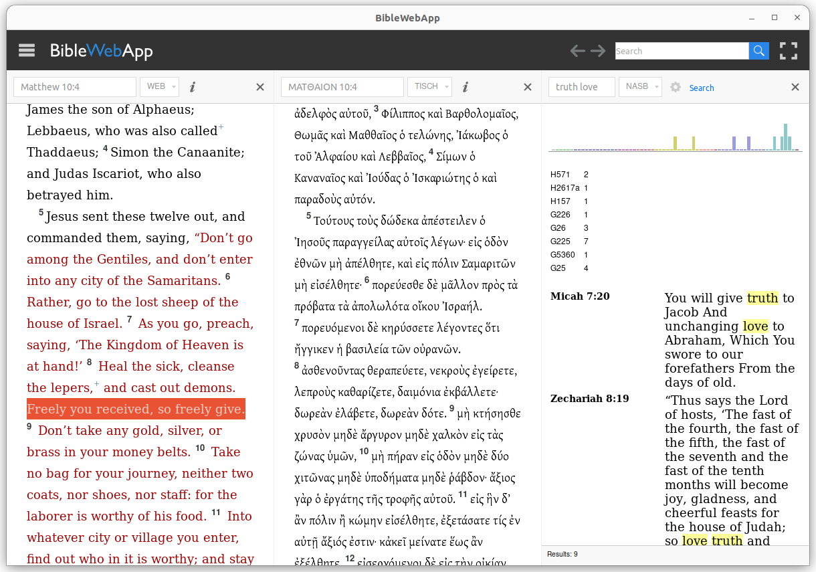Go forward with the right arrow

[598, 51]
